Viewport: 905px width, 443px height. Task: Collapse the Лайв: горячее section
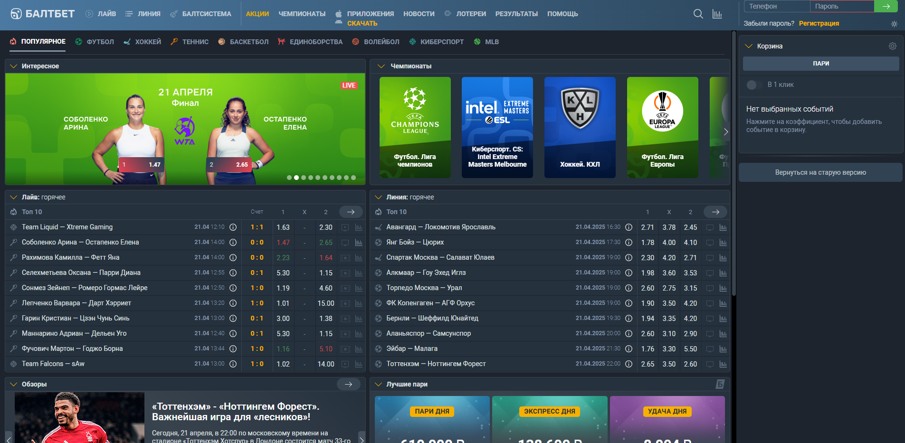click(13, 197)
